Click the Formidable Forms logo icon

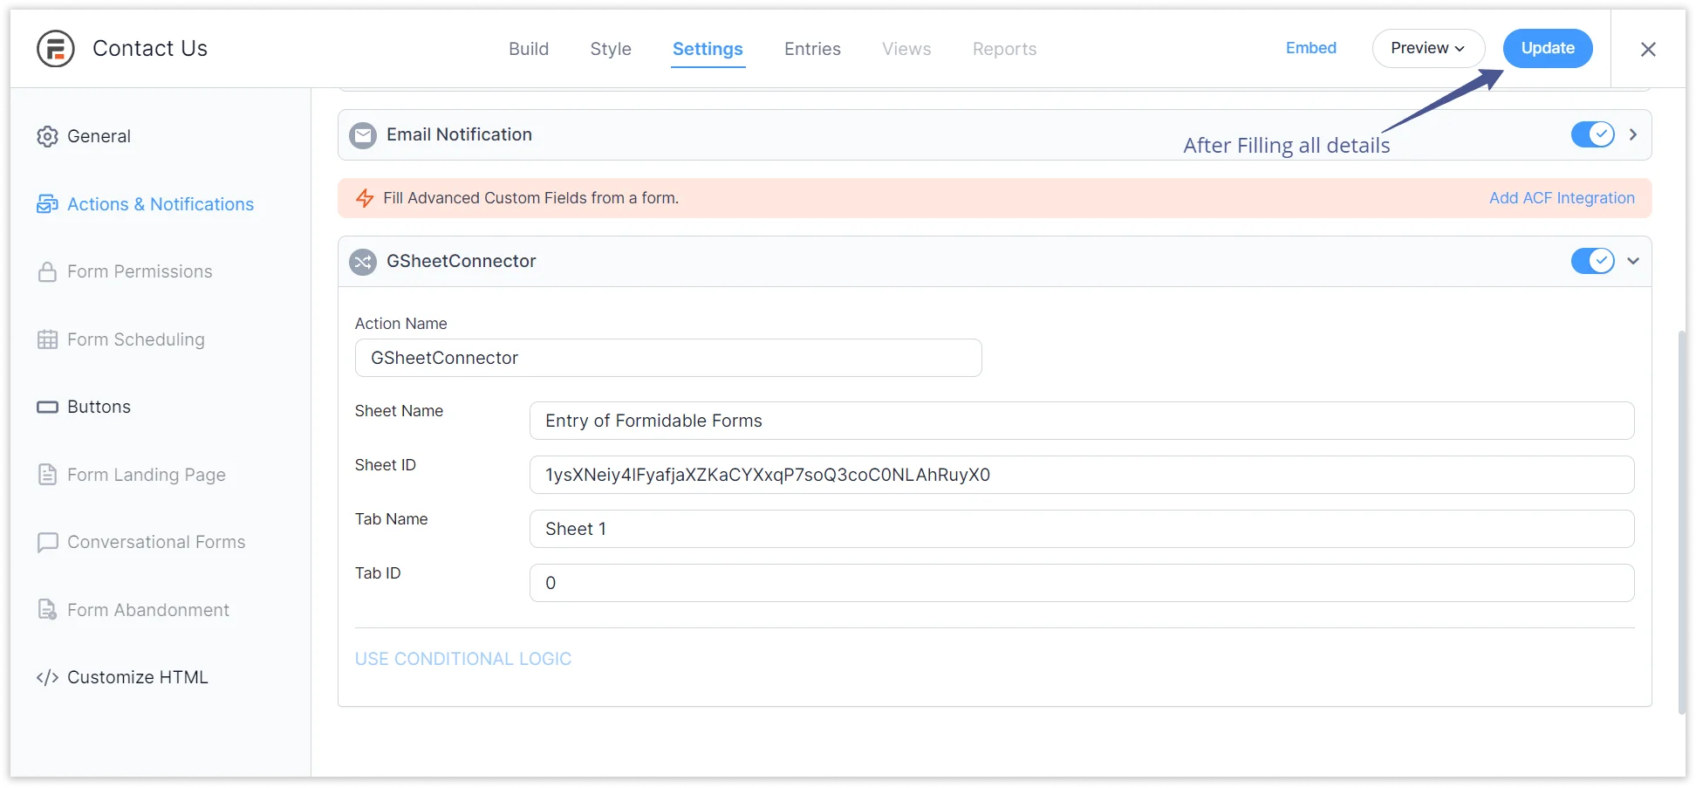pyautogui.click(x=56, y=49)
